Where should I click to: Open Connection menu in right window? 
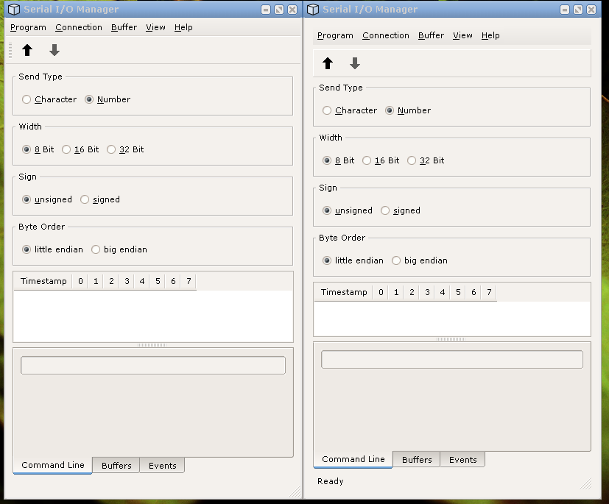pos(386,36)
